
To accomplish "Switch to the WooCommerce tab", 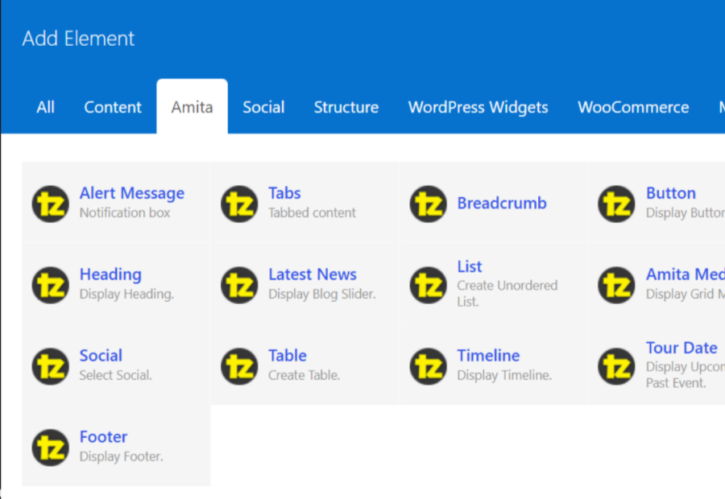I will pyautogui.click(x=633, y=107).
